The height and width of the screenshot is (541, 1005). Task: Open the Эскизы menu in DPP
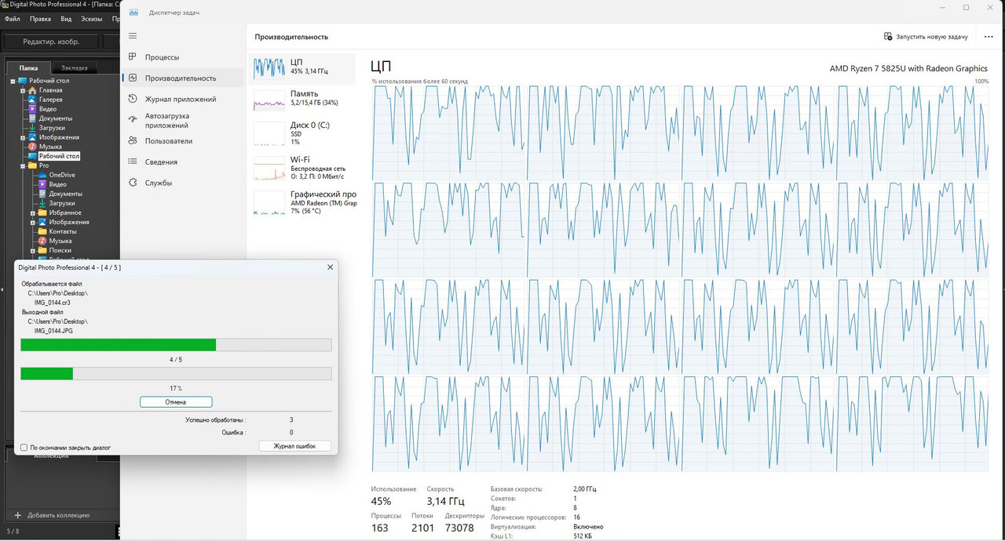click(x=92, y=19)
